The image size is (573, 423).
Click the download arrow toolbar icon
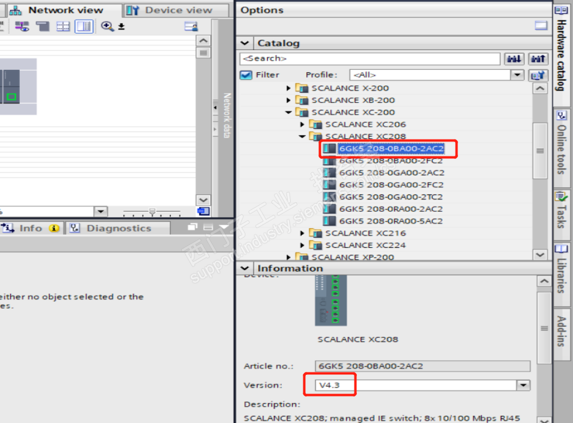tap(122, 26)
